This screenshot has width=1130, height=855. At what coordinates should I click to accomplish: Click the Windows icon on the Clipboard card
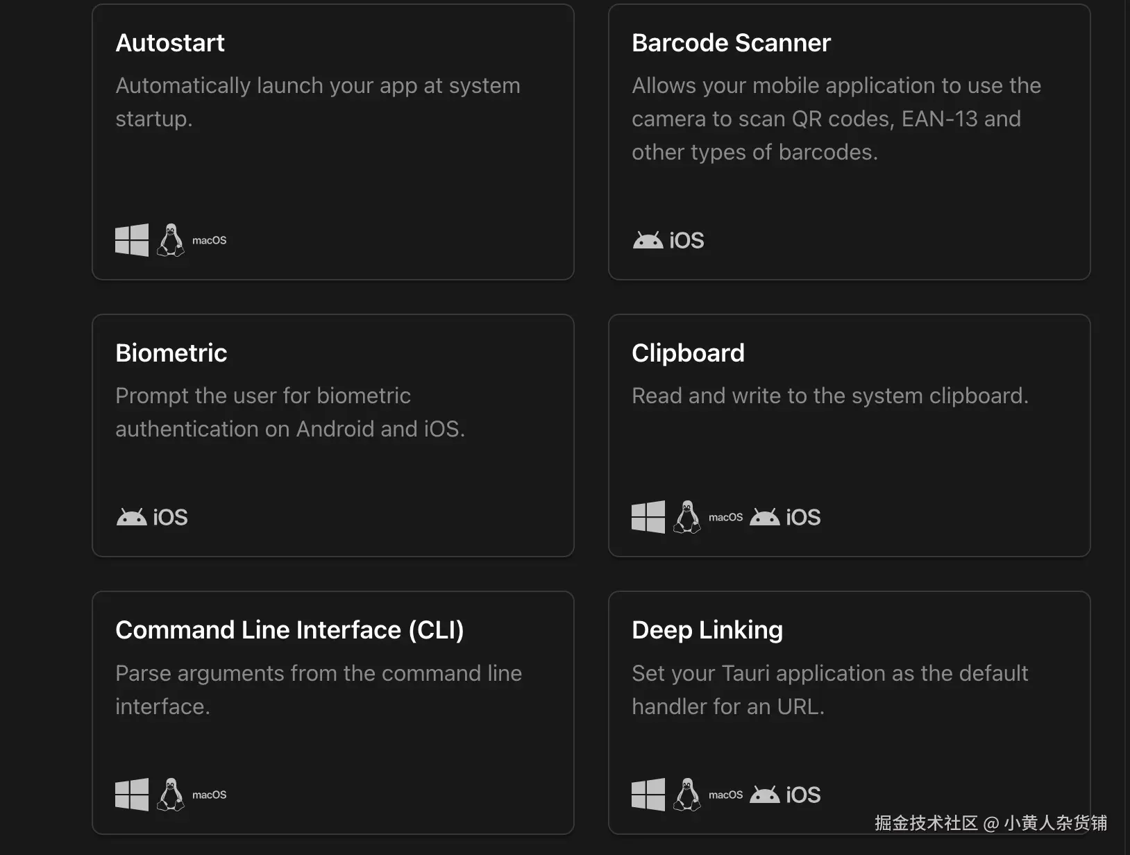click(x=648, y=516)
